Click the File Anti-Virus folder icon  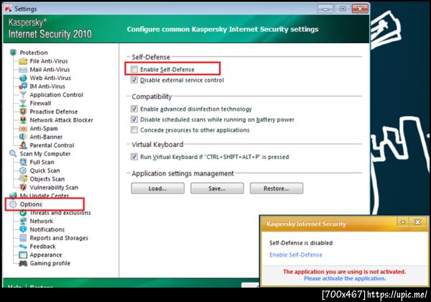click(23, 61)
